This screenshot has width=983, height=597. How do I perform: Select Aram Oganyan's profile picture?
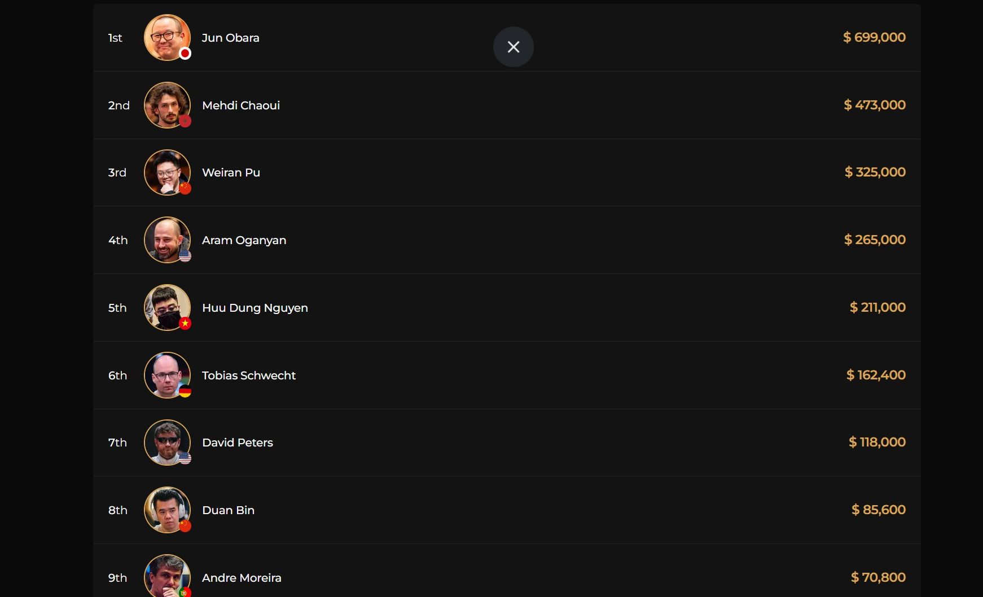tap(166, 240)
